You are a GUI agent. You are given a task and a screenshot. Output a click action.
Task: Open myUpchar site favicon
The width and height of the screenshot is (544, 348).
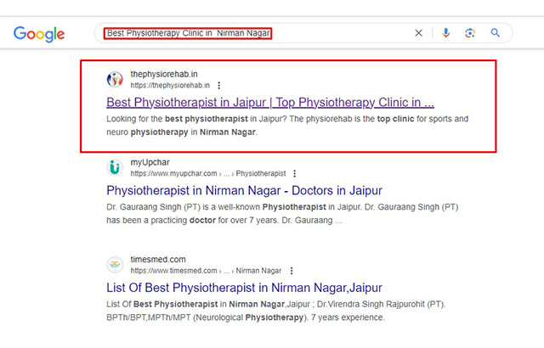coord(115,167)
